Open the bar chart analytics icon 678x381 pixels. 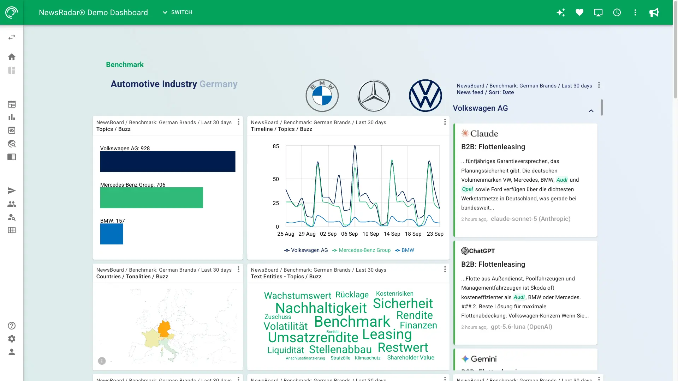(12, 117)
